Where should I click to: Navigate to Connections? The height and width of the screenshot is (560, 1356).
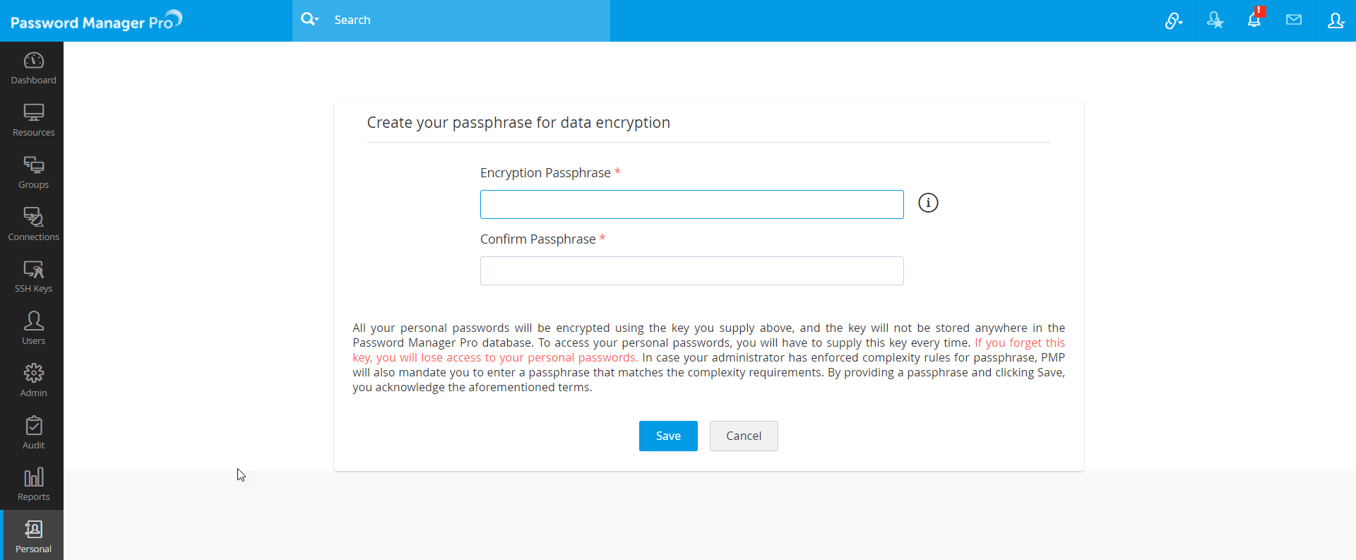click(x=33, y=225)
